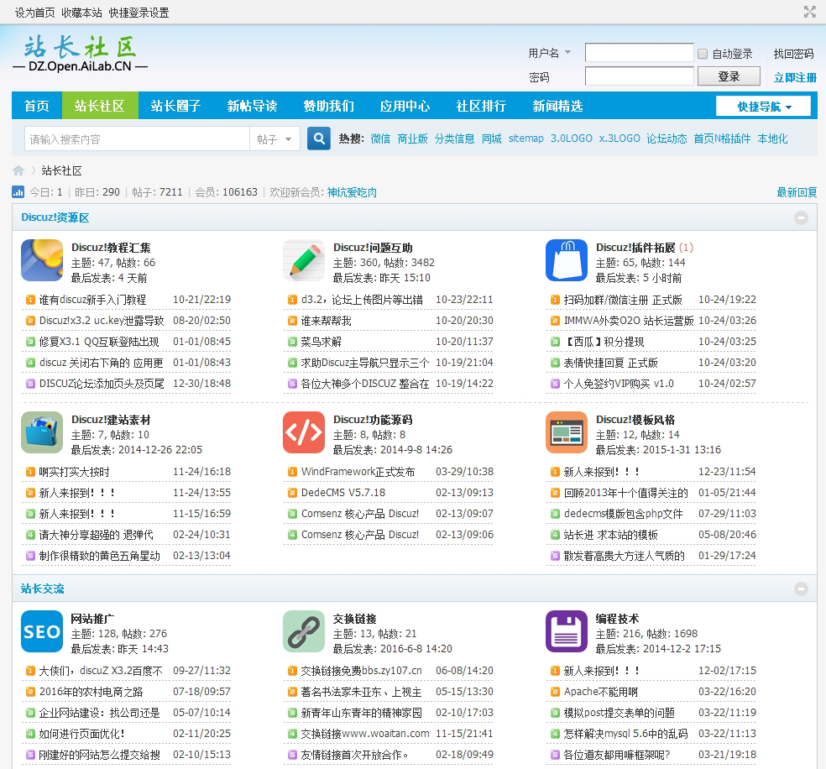Click rank 2 badge beside 谁来帮帮我

[x=292, y=321]
